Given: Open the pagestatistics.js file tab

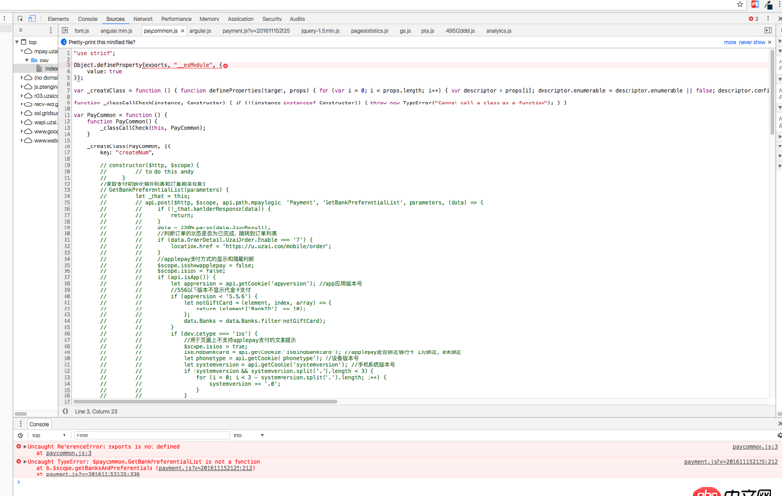Looking at the screenshot, I should pos(369,31).
